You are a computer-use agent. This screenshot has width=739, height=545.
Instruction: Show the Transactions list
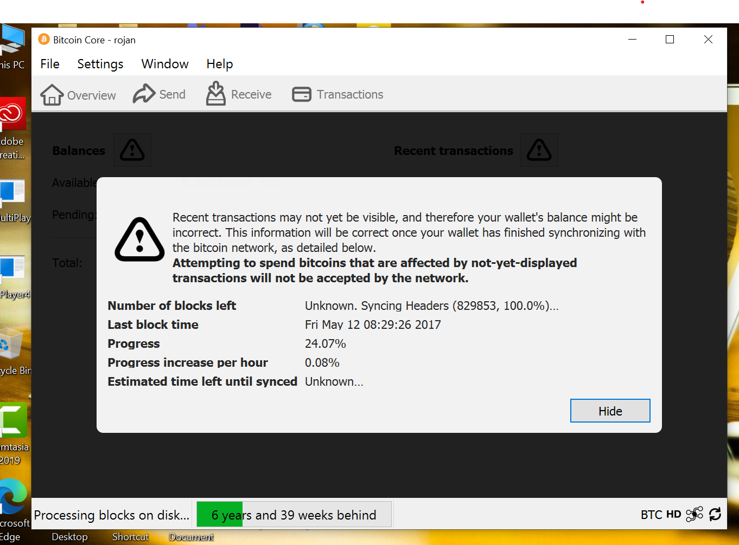(337, 94)
